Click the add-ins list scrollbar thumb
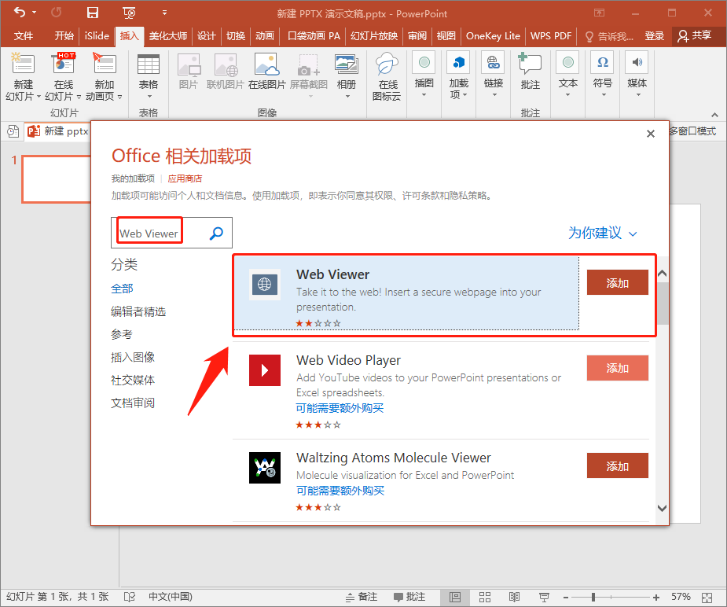Viewport: 727px width, 607px height. [x=663, y=303]
